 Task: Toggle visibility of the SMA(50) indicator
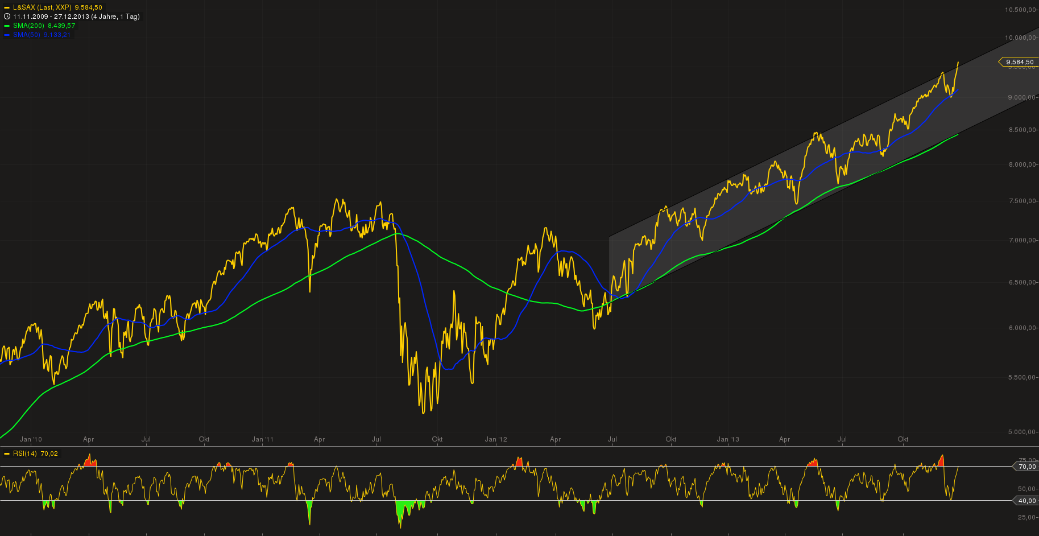coord(27,35)
